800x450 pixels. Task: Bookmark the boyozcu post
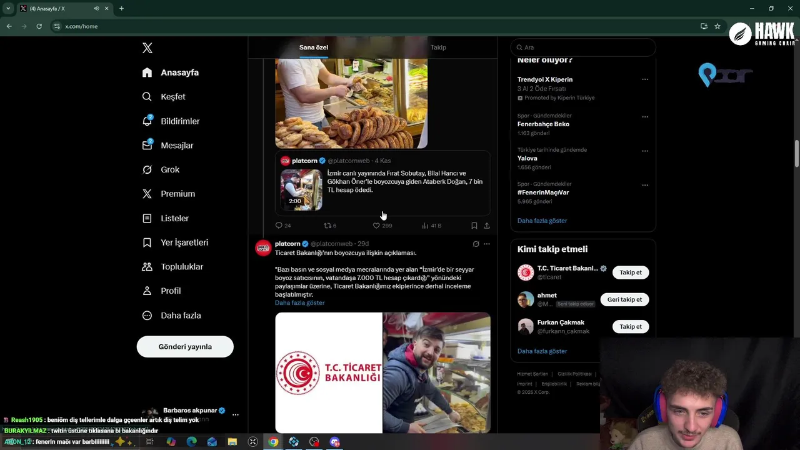(x=474, y=226)
